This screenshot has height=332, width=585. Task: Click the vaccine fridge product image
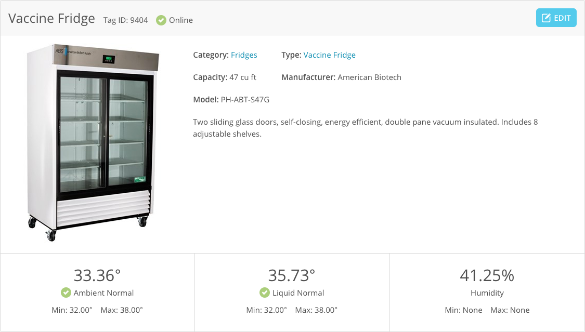coord(93,143)
